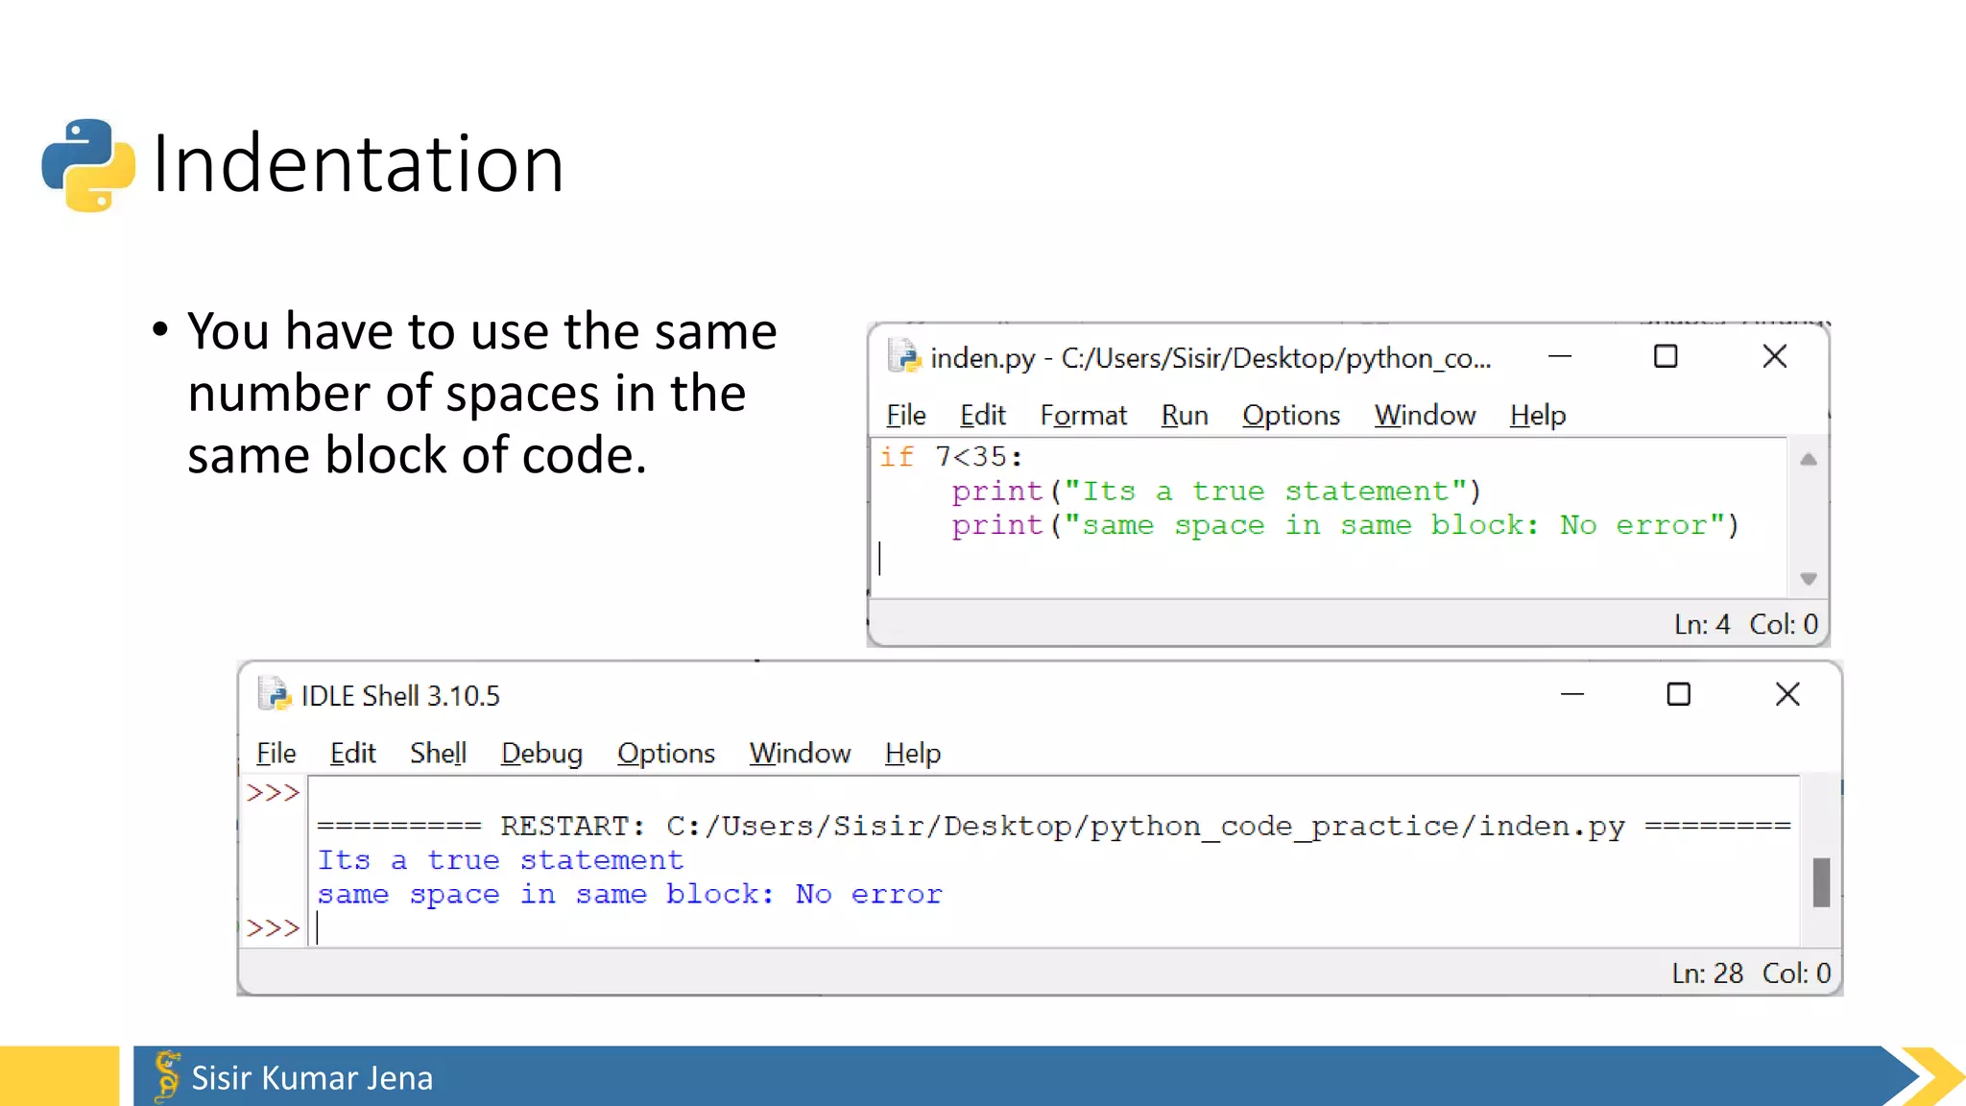Click IDLE Shell scrollbar thumb
The height and width of the screenshot is (1106, 1966).
[1821, 881]
